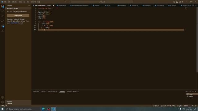Click the 'add a folder' link
This screenshot has width=198, height=111.
point(14,23)
